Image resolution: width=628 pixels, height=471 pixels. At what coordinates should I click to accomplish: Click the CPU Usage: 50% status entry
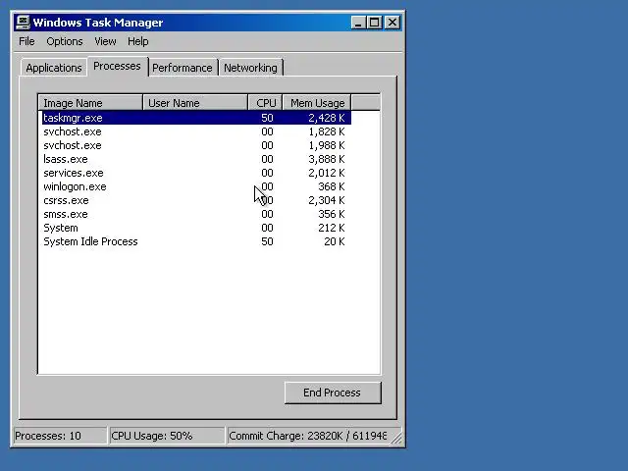pos(167,436)
